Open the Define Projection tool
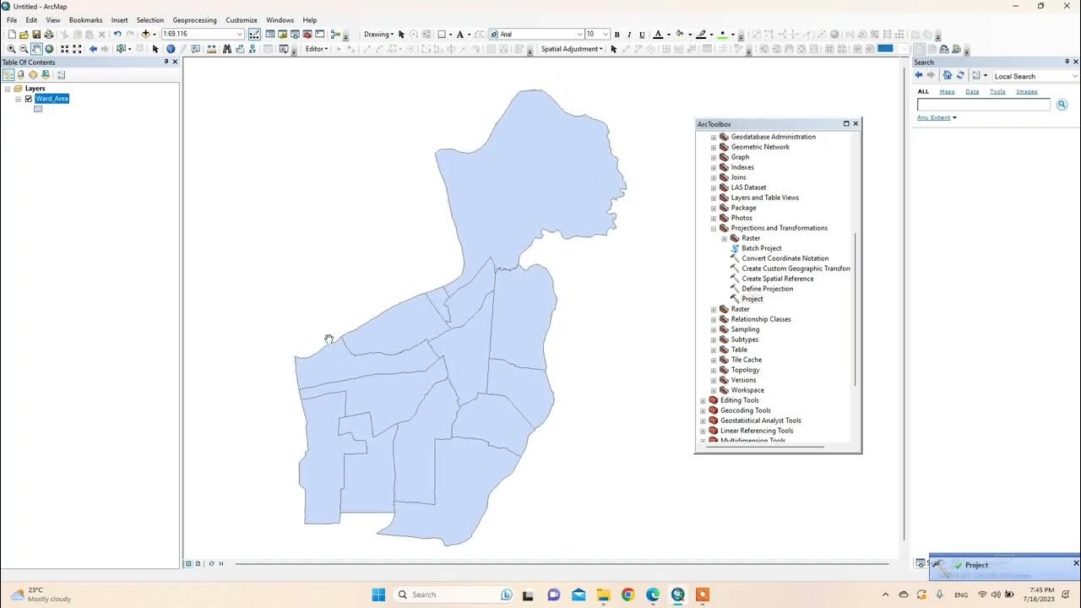This screenshot has height=608, width=1081. [x=767, y=289]
